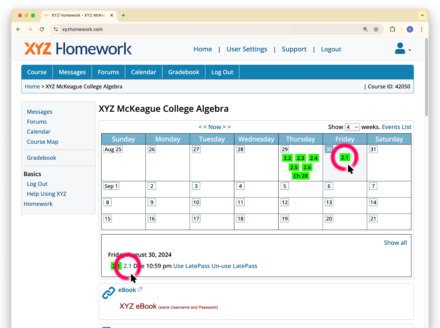Image resolution: width=440 pixels, height=328 pixels.
Task: Open the eBook link
Action: pyautogui.click(x=127, y=290)
